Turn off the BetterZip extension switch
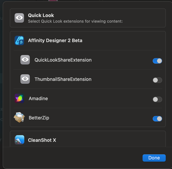Image resolution: width=172 pixels, height=169 pixels. pos(157,119)
